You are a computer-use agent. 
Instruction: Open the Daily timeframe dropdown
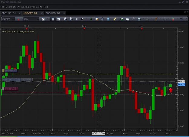coord(31,19)
